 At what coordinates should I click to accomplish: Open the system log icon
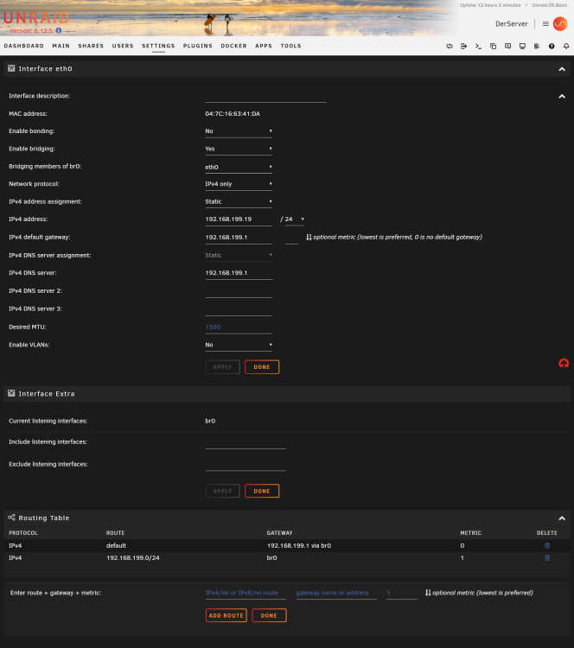[537, 47]
